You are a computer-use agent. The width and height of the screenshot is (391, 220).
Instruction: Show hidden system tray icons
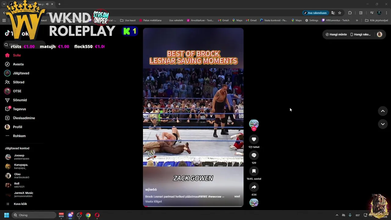coord(337,215)
